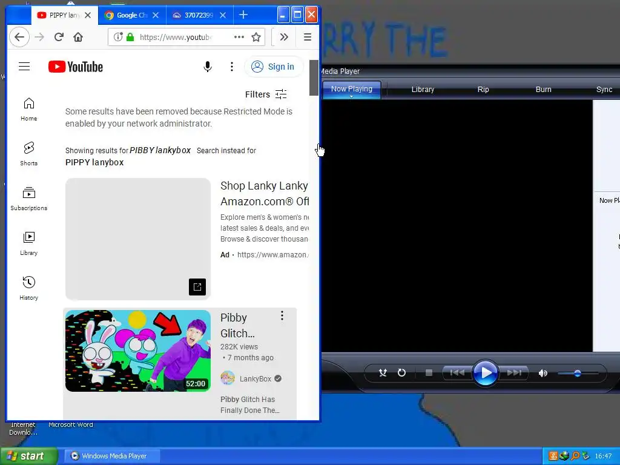
Task: Click the system tray clock
Action: pyautogui.click(x=604, y=457)
